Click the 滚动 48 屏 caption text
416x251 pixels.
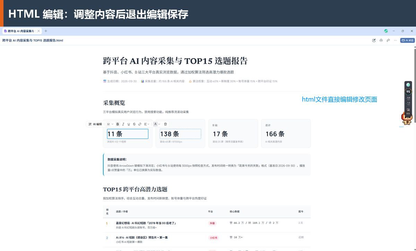coord(171,142)
